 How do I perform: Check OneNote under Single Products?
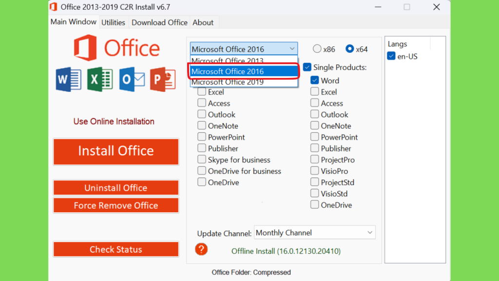pyautogui.click(x=314, y=125)
